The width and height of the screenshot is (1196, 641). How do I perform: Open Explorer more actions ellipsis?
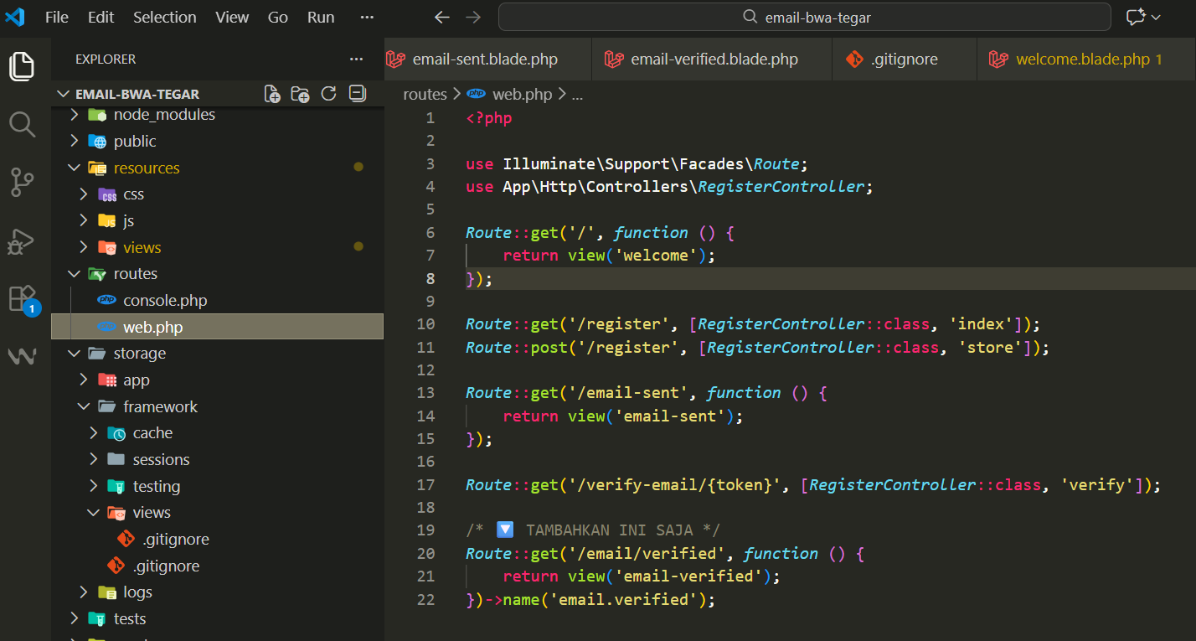click(356, 59)
